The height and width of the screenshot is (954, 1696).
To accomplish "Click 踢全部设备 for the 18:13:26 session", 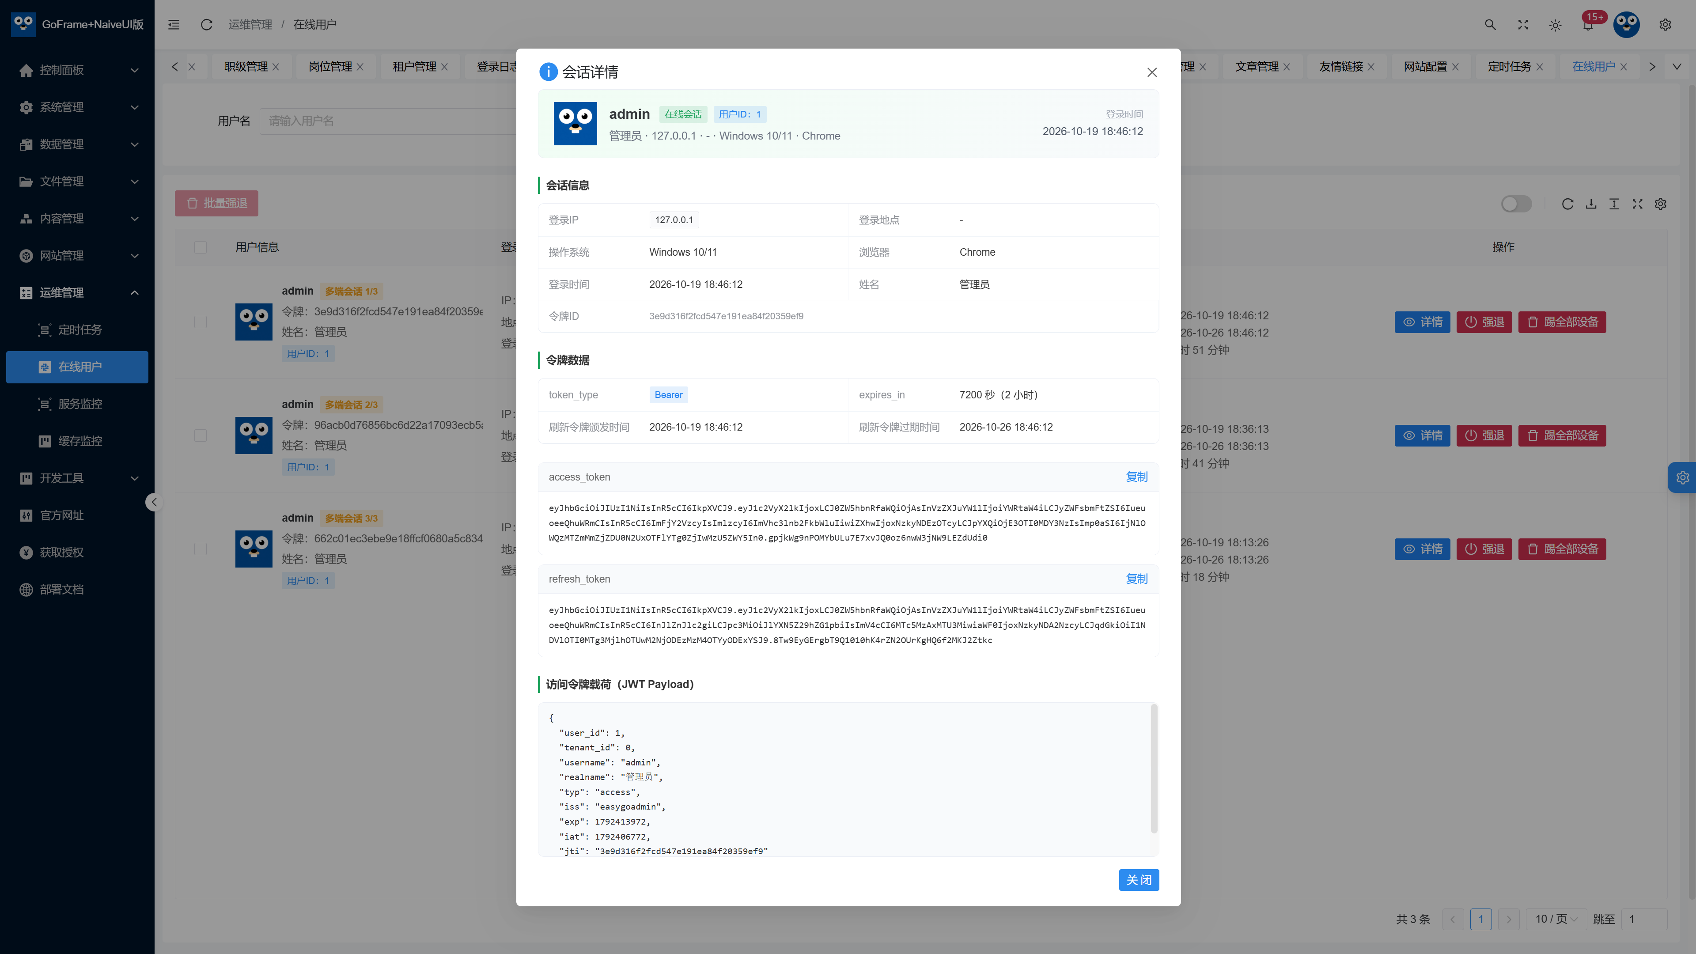I will (1562, 549).
